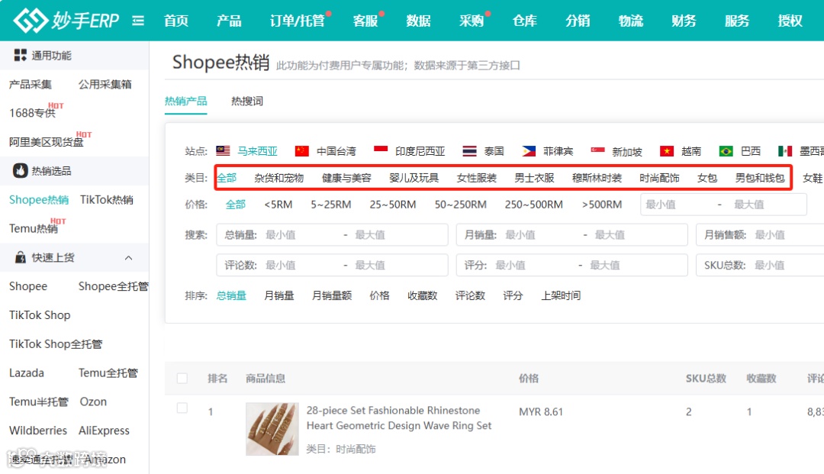Screen dimensions: 824x474
Task: Filter price by <5RM
Action: [278, 205]
